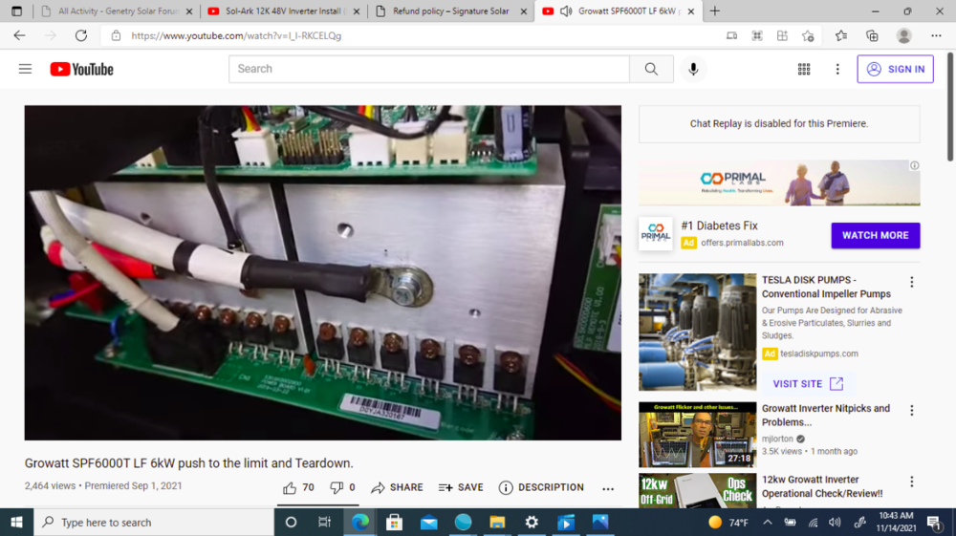Viewport: 956px width, 536px height.
Task: Close the Sol-Ark 12K tab
Action: pyautogui.click(x=357, y=11)
